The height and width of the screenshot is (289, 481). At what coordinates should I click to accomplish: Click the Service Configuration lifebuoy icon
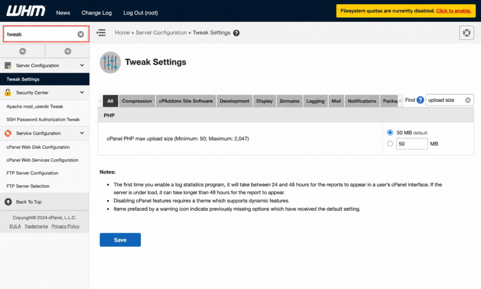(x=8, y=133)
